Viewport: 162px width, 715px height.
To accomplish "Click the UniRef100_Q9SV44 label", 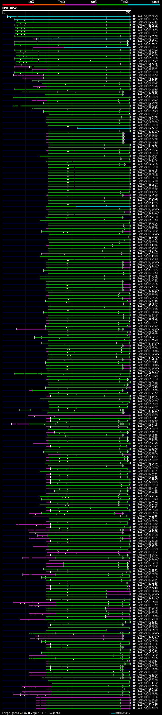I will 145,53.
